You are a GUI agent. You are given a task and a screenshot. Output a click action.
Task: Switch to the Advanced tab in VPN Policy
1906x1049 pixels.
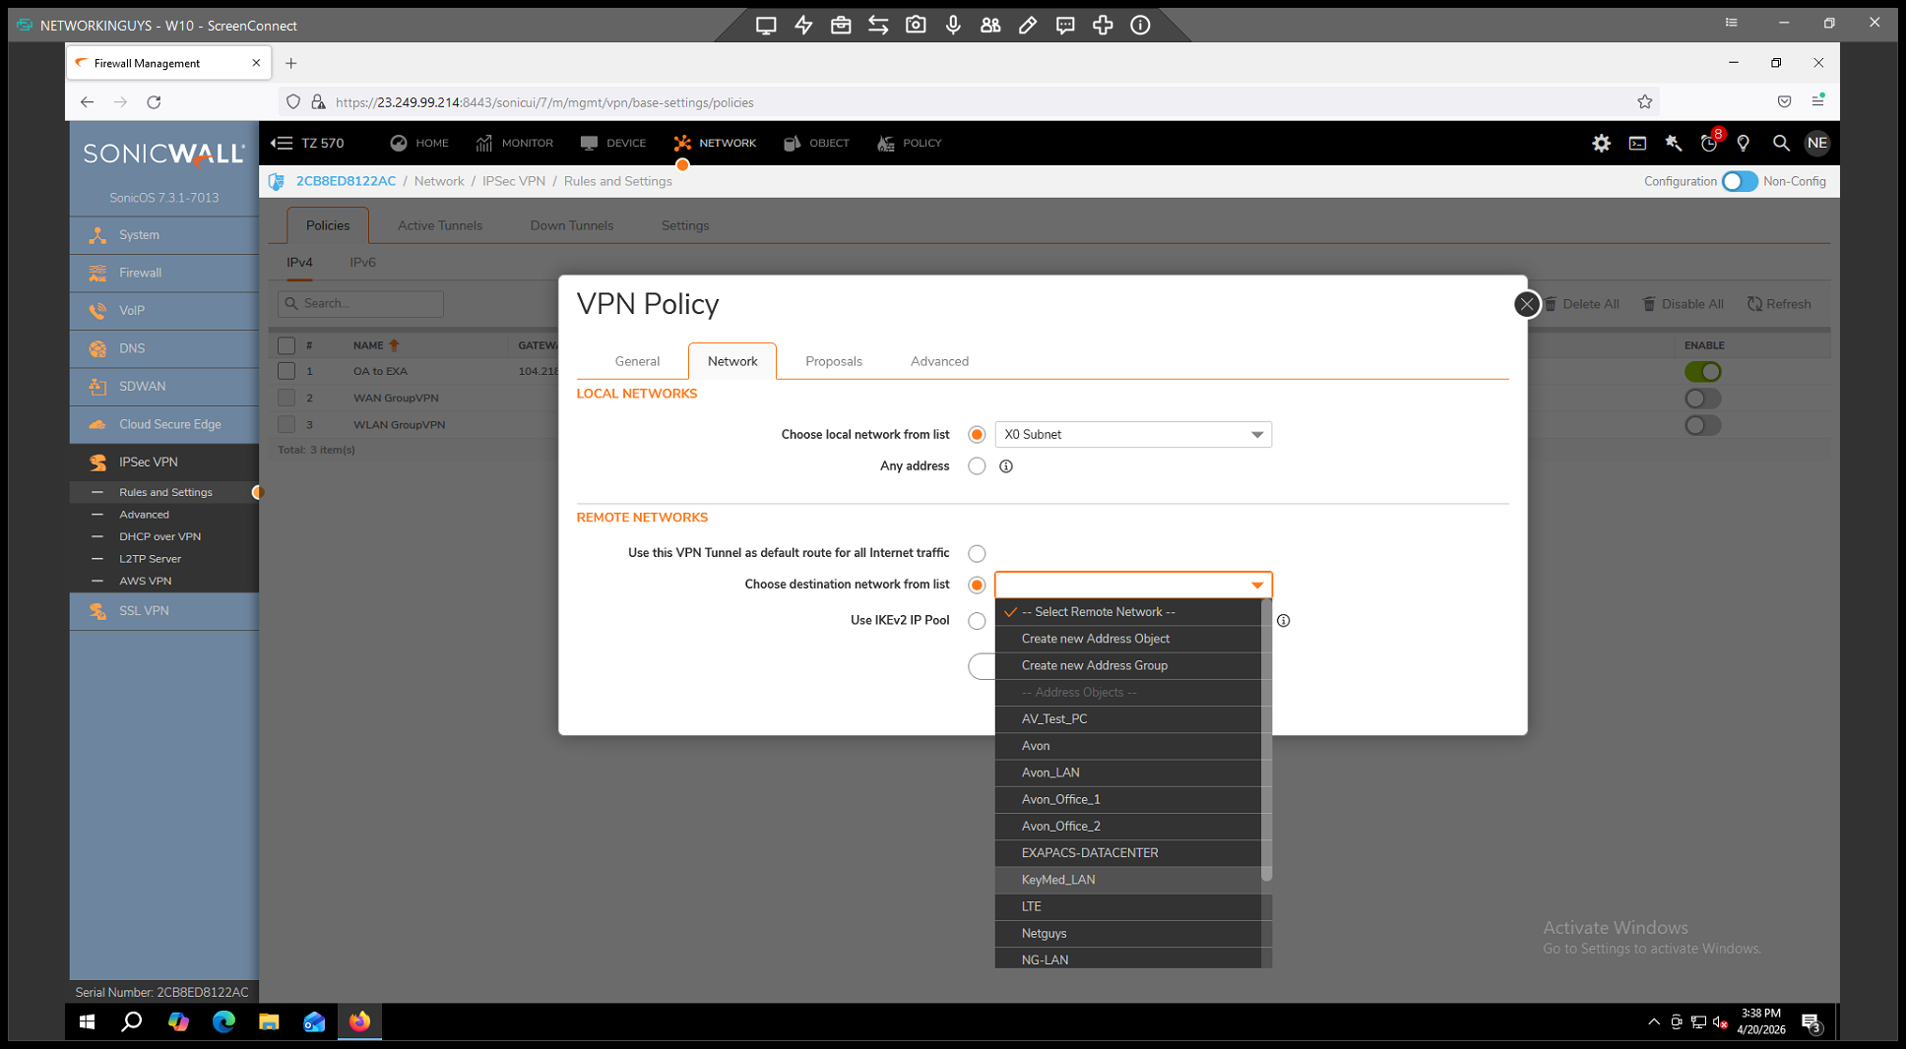pyautogui.click(x=938, y=361)
